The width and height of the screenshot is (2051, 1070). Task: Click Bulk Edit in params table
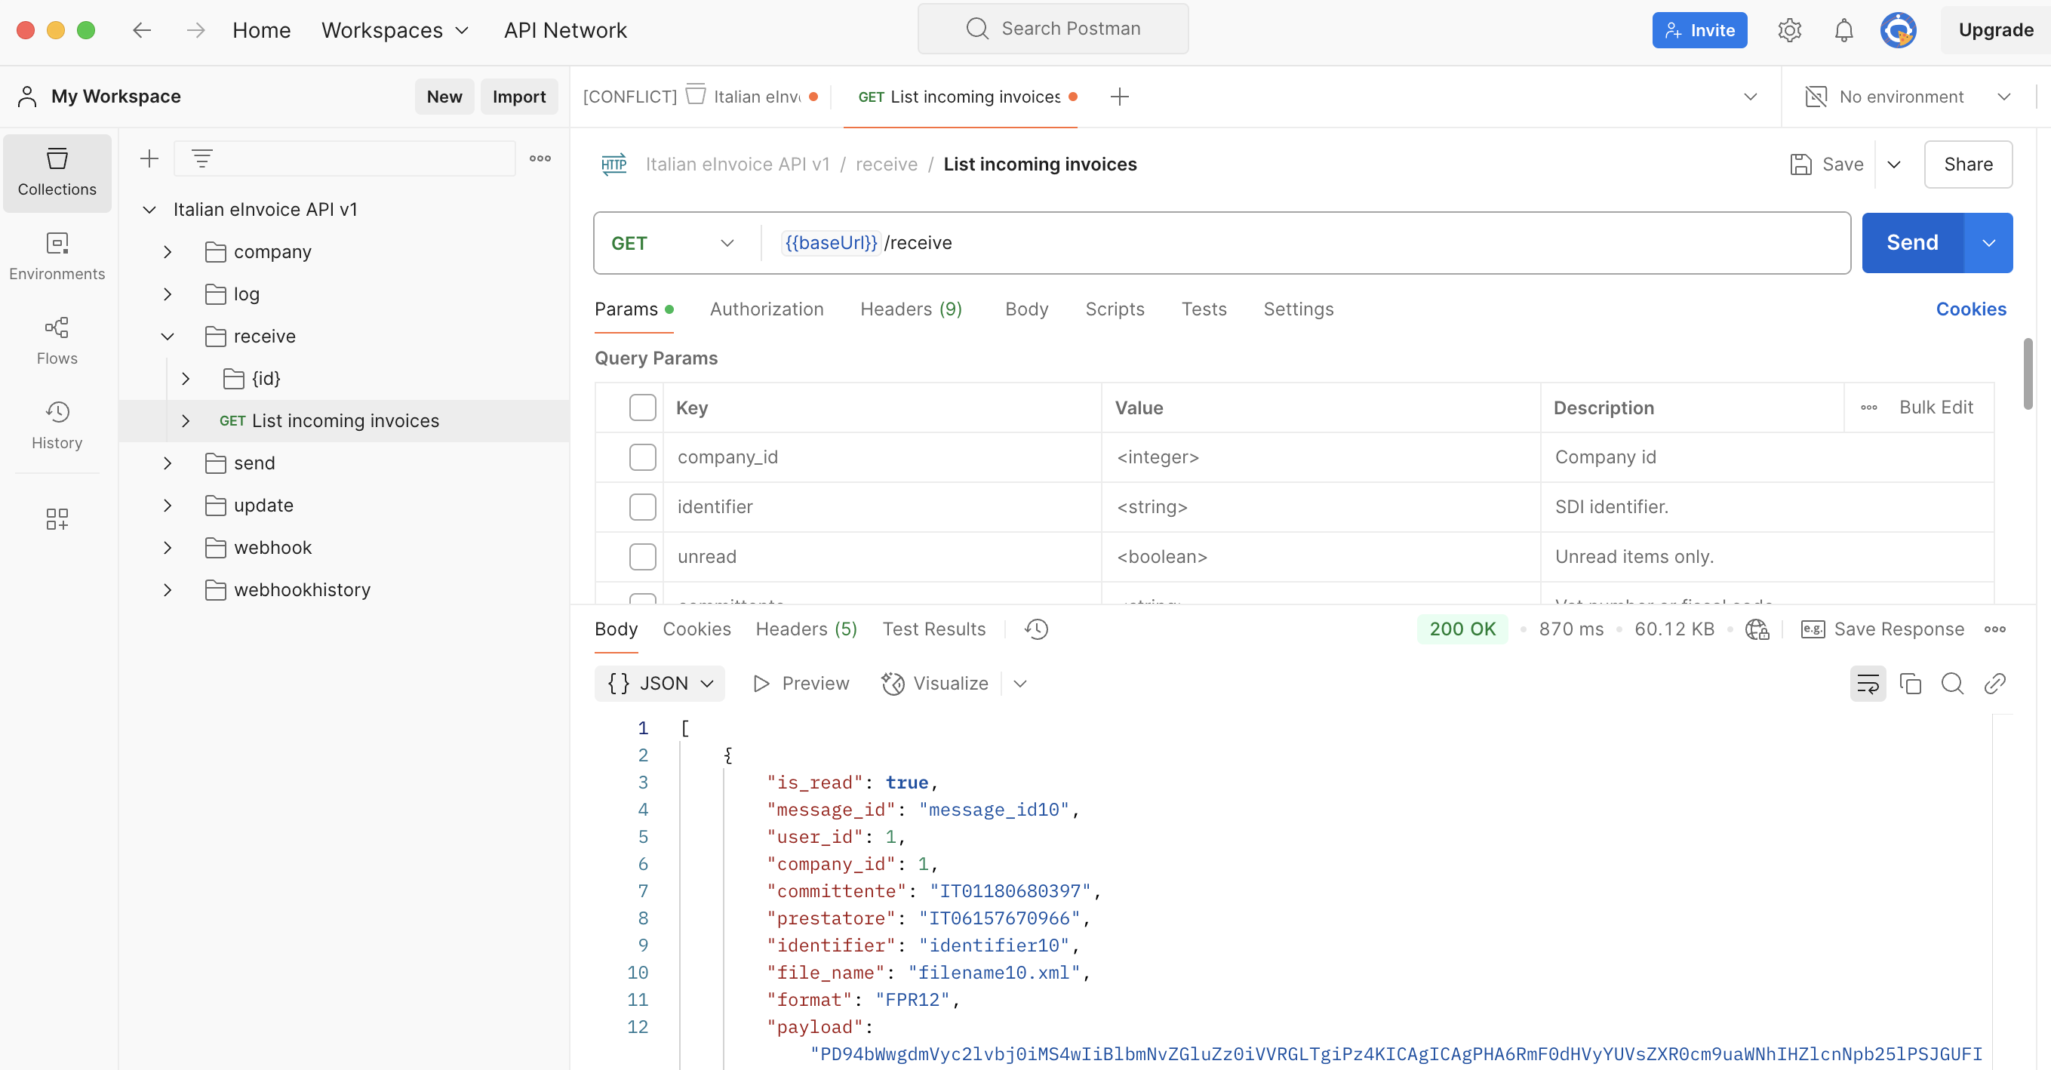point(1936,407)
